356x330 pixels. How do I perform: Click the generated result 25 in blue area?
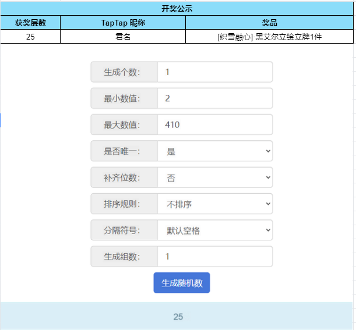point(178,317)
